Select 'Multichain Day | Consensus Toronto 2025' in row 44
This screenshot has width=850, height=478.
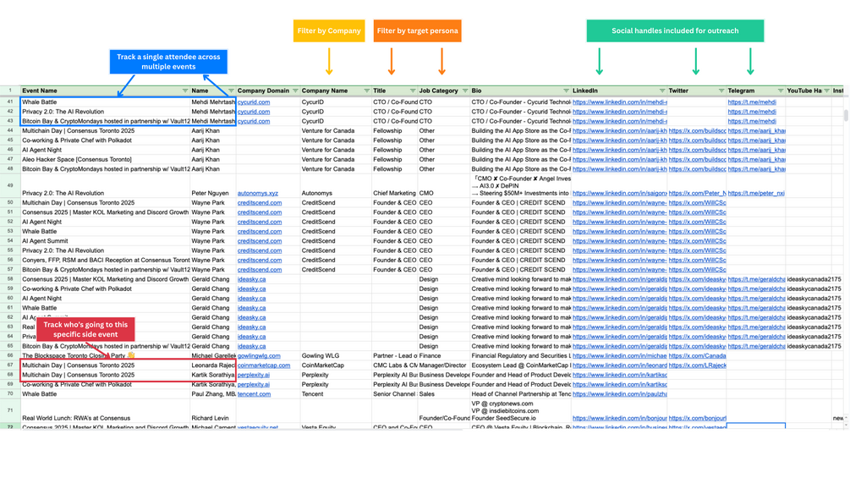(x=105, y=131)
